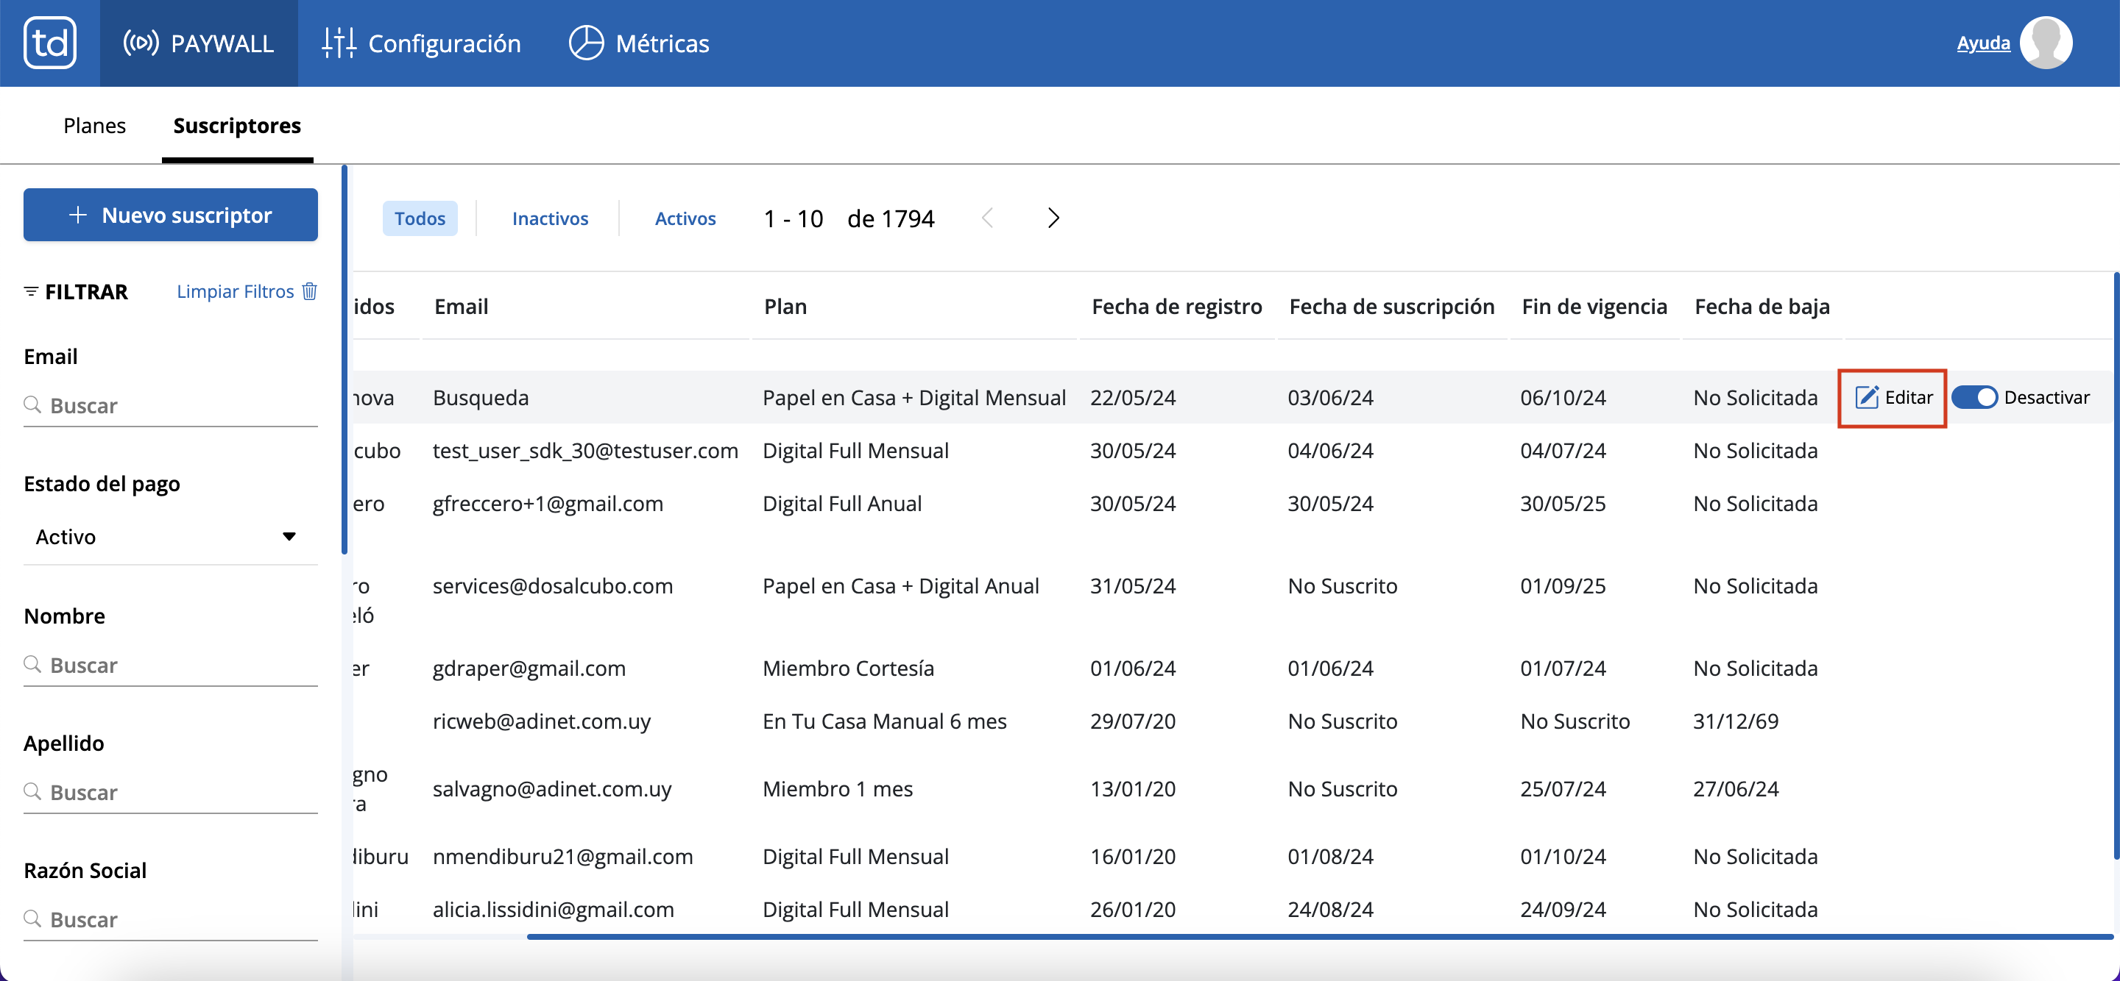Viewport: 2120px width, 981px height.
Task: Switch to the Planes tab
Action: (95, 126)
